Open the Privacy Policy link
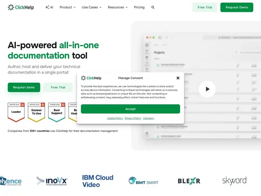This screenshot has width=261, height=196. pyautogui.click(x=133, y=118)
